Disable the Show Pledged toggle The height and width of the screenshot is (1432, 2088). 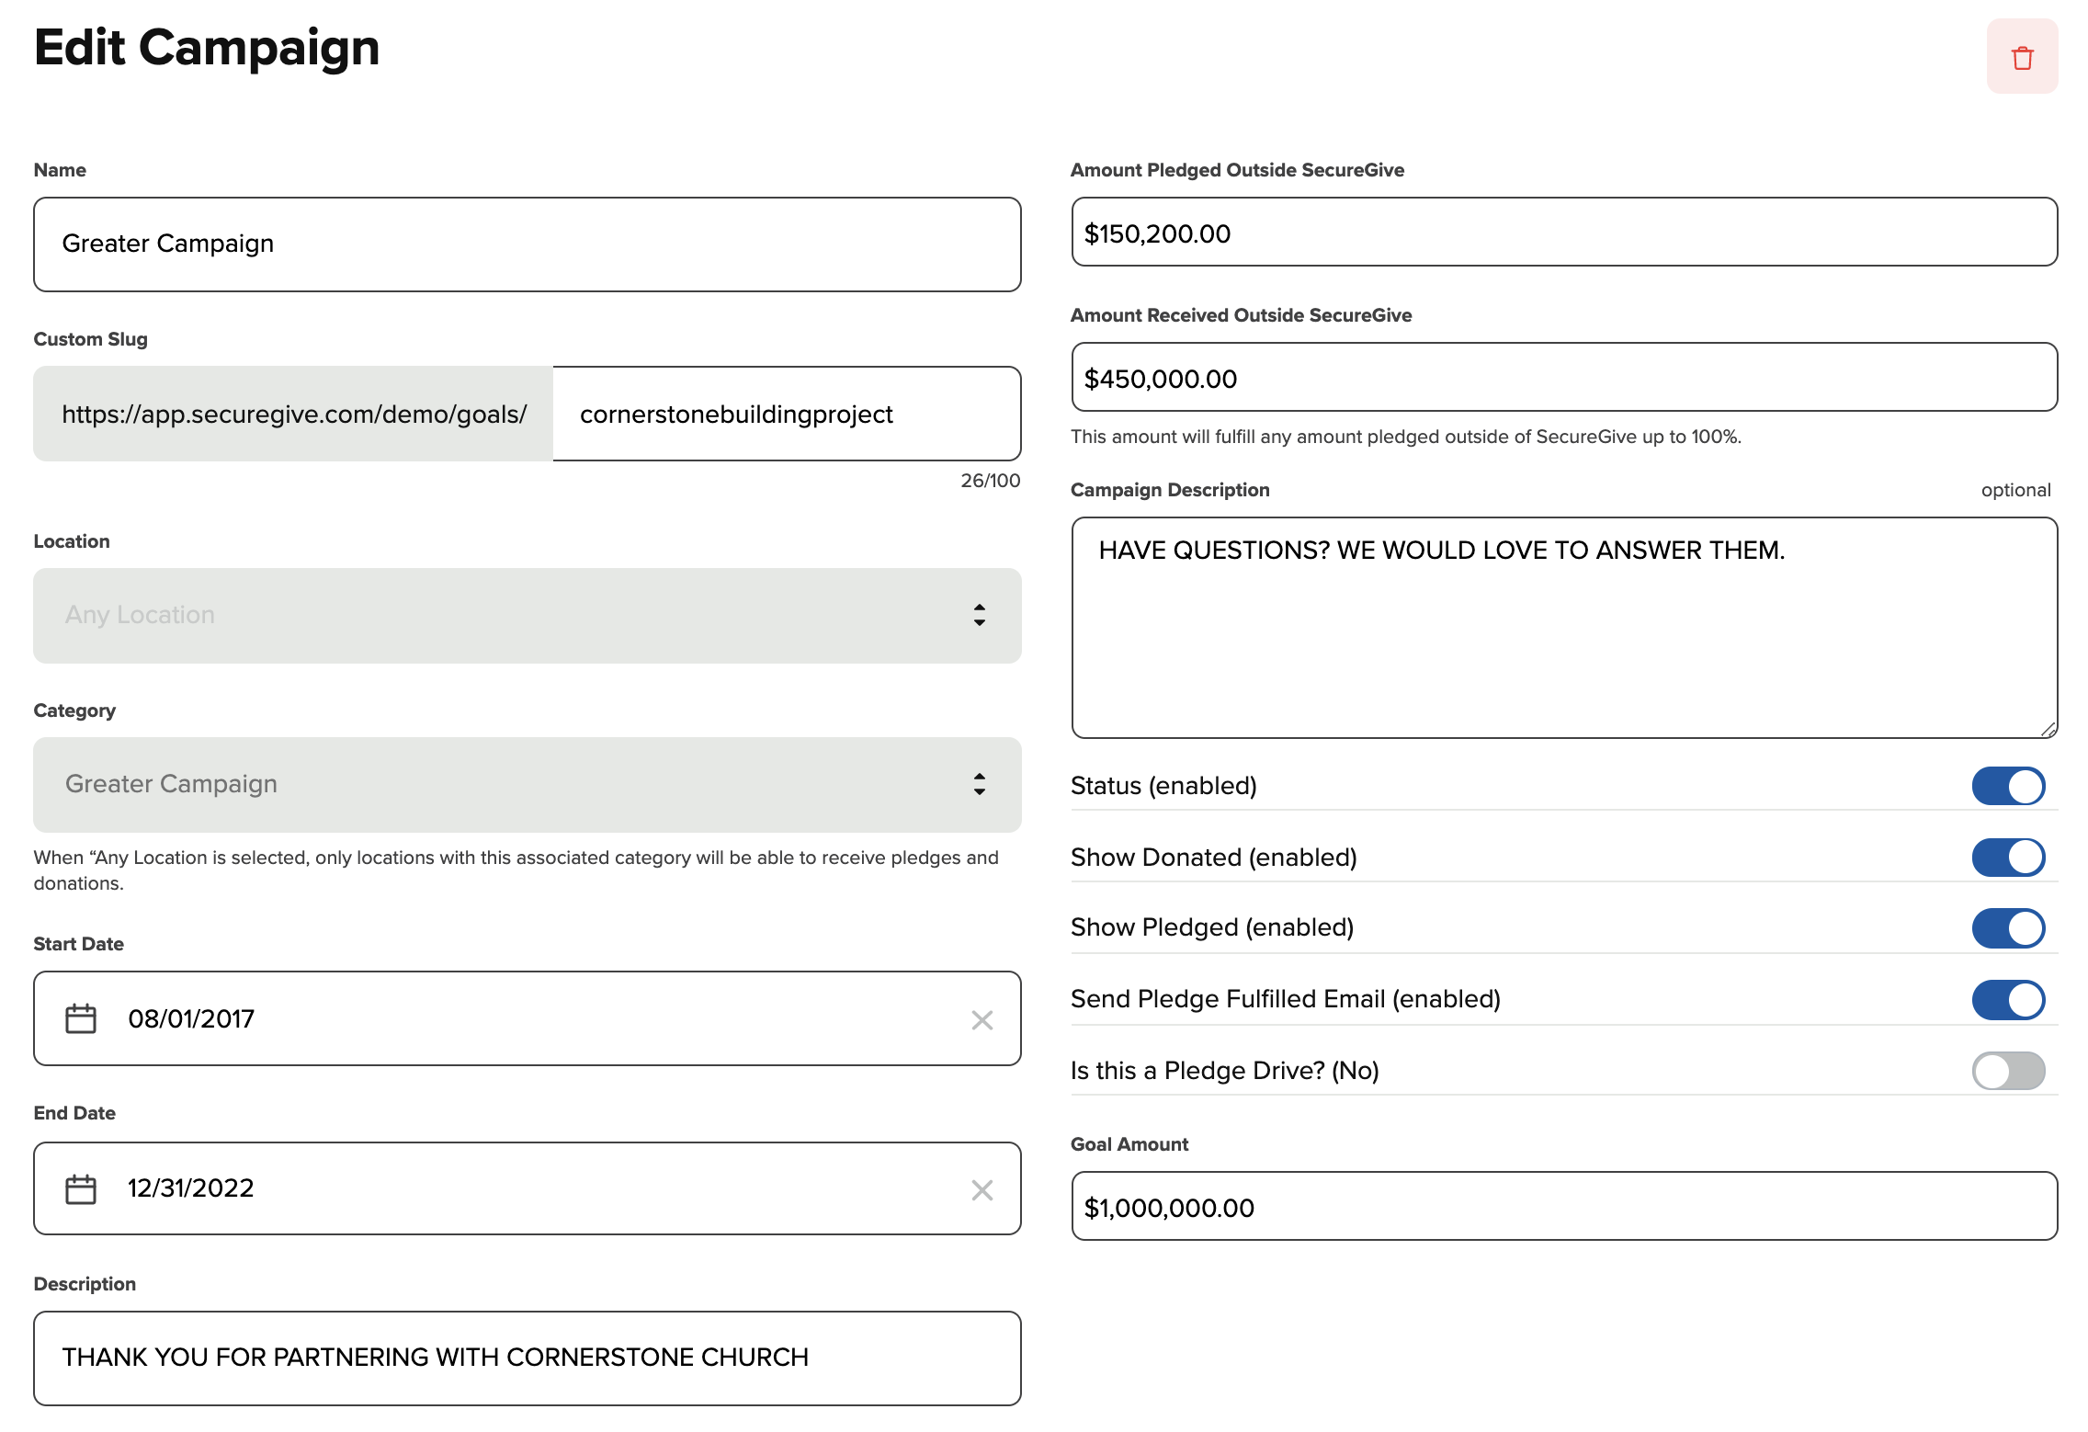tap(2008, 927)
